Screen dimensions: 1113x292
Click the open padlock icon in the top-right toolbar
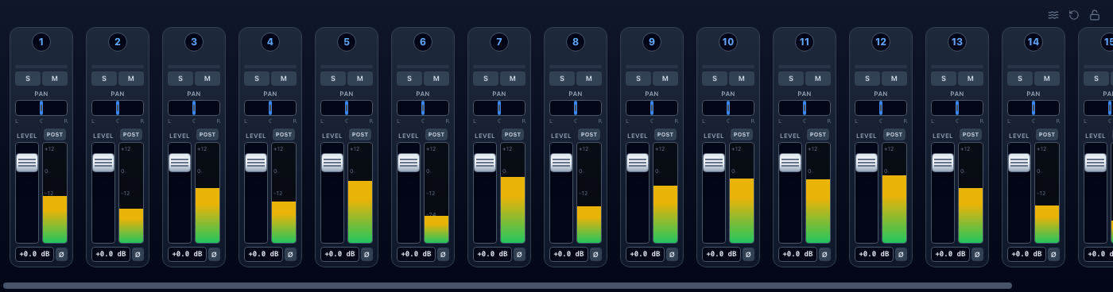(x=1095, y=15)
